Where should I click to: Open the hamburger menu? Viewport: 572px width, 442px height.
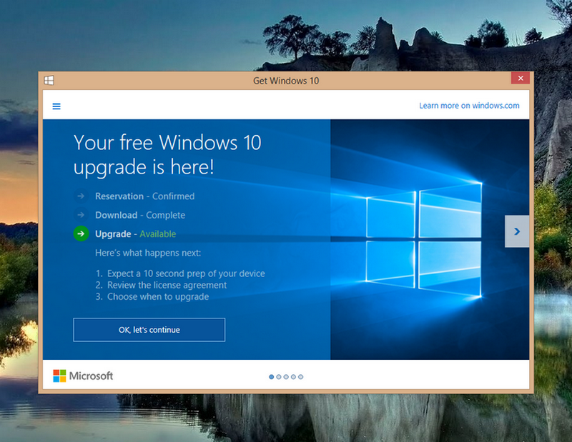point(56,106)
